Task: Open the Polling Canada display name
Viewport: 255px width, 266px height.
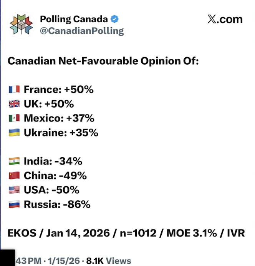Action: tap(75, 19)
